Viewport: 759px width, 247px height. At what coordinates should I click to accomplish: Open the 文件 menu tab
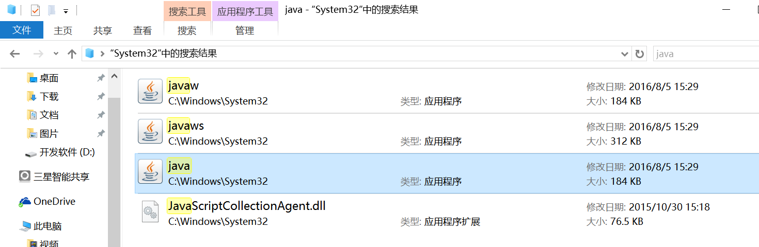coord(22,30)
